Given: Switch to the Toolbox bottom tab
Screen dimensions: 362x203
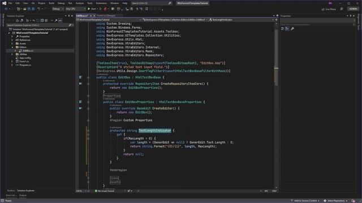Looking at the screenshot, I should (x=11, y=191).
